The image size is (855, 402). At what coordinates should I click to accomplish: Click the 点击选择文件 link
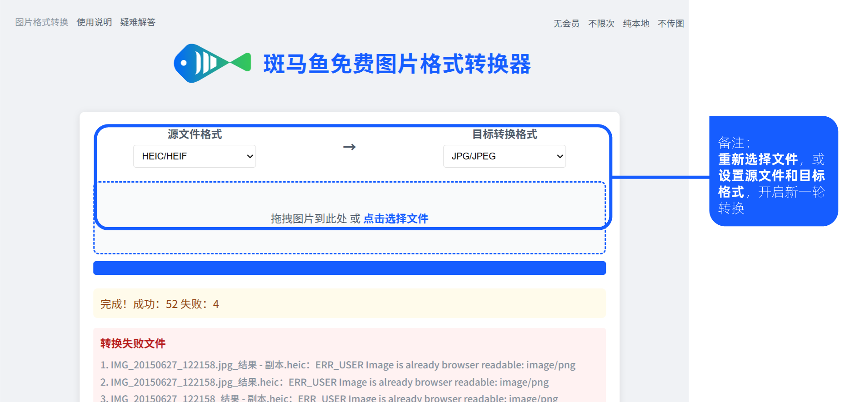tap(396, 218)
